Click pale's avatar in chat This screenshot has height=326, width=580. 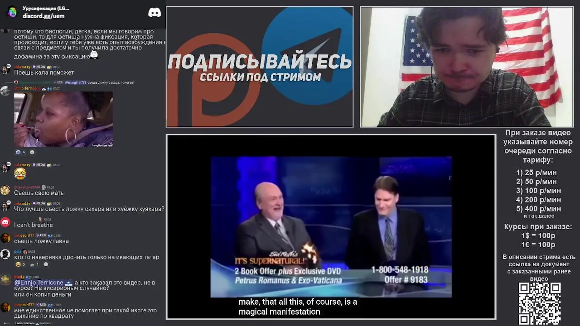(5, 254)
